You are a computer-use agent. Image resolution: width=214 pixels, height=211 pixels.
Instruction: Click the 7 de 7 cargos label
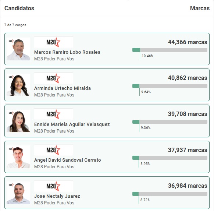pos(15,25)
